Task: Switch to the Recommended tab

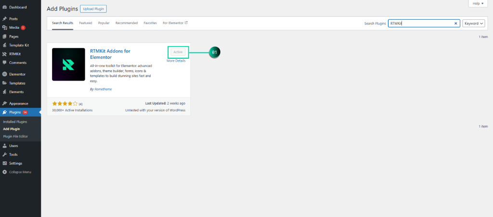Action: click(127, 23)
